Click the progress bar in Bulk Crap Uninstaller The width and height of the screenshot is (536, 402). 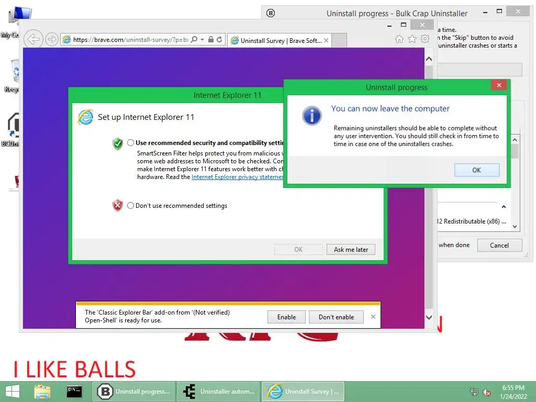(x=479, y=70)
